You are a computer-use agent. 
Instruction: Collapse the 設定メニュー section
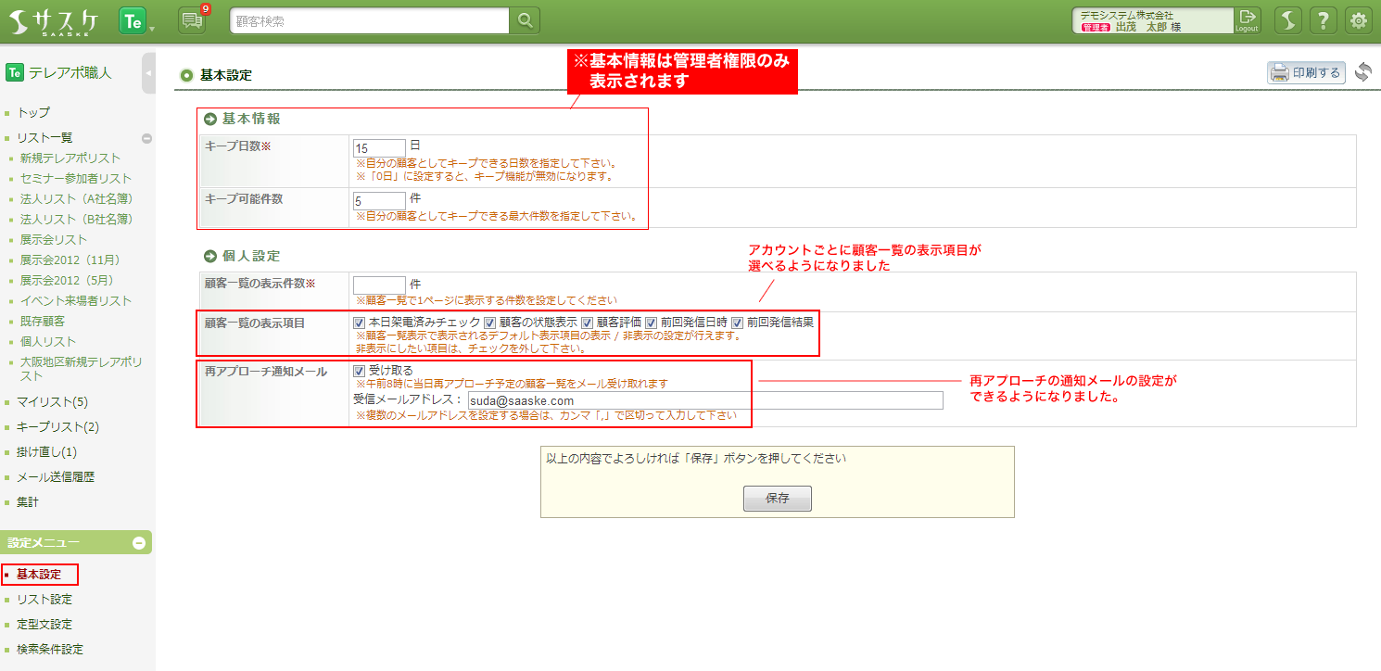tap(139, 543)
